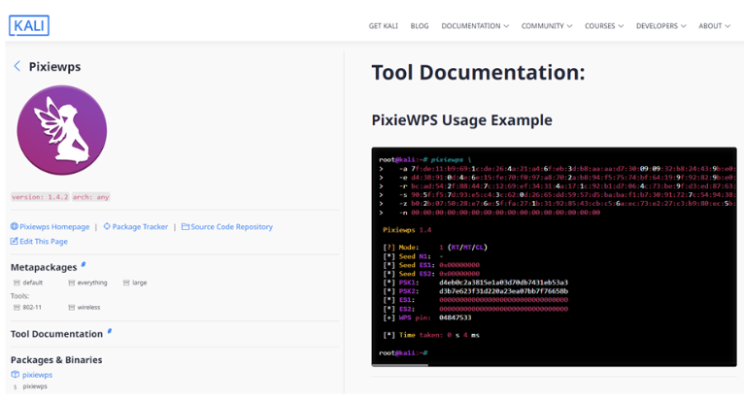Click the package icon beside default metapackage
This screenshot has height=401, width=744.
point(17,283)
